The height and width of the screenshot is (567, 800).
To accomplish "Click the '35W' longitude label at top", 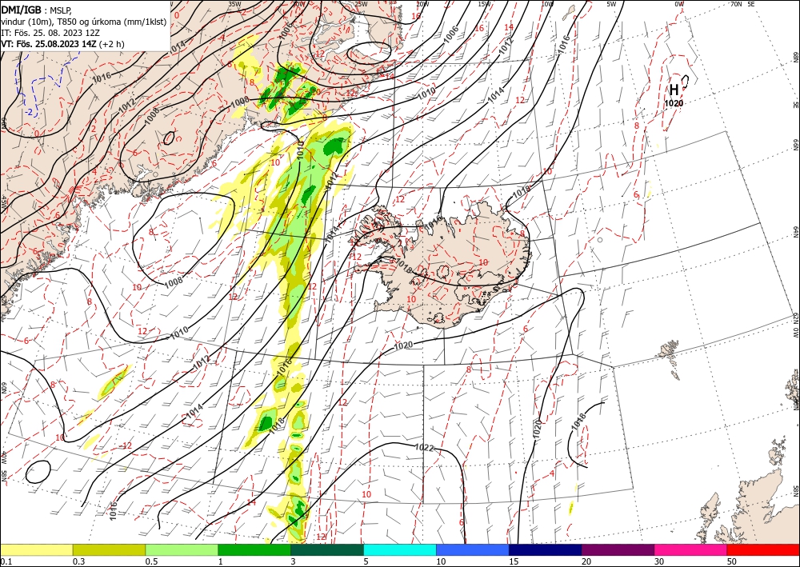I will [234, 4].
